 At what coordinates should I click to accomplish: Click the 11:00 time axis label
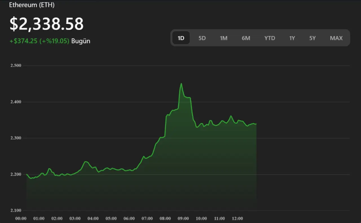point(219,218)
